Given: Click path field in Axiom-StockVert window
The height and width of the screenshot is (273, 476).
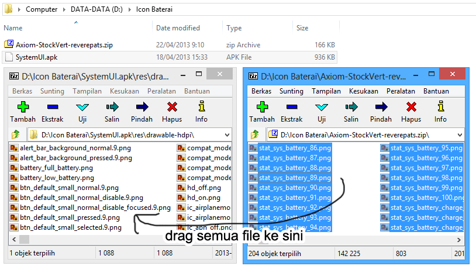Looking at the screenshot, I should point(365,134).
